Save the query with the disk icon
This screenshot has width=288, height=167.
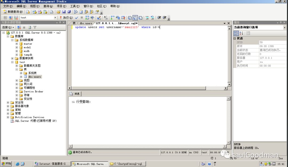[64, 12]
